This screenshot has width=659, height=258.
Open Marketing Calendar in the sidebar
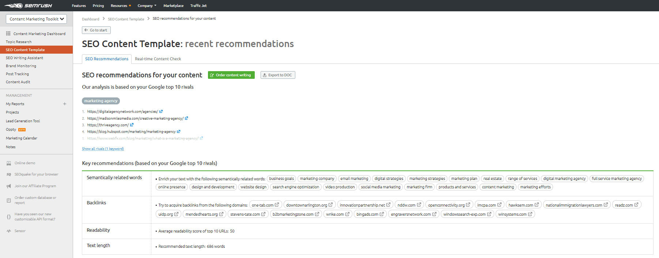click(x=22, y=138)
